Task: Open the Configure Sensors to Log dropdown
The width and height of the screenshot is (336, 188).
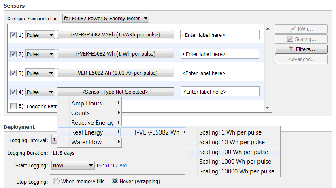Action: (106, 19)
